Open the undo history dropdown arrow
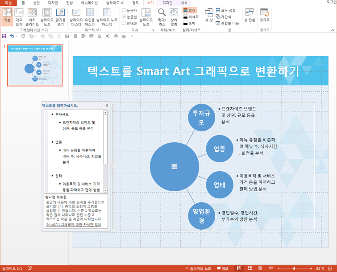The width and height of the screenshot is (337, 272). pos(17,36)
